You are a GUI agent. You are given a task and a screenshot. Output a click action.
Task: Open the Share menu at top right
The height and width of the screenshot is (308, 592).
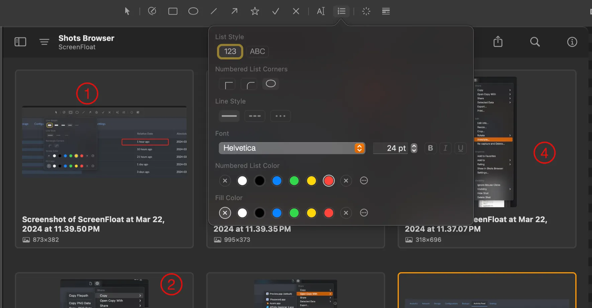click(x=497, y=41)
